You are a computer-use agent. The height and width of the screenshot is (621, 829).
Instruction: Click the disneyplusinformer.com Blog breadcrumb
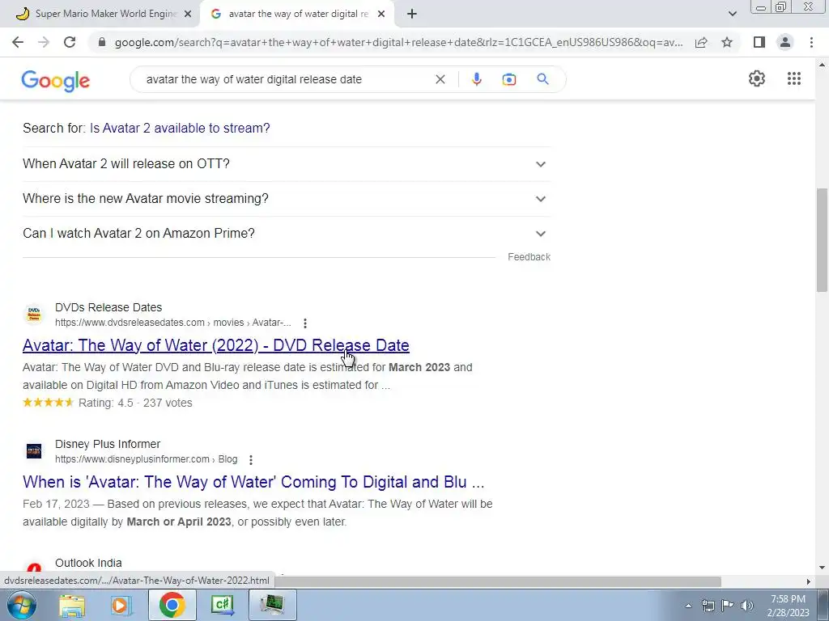tap(146, 459)
